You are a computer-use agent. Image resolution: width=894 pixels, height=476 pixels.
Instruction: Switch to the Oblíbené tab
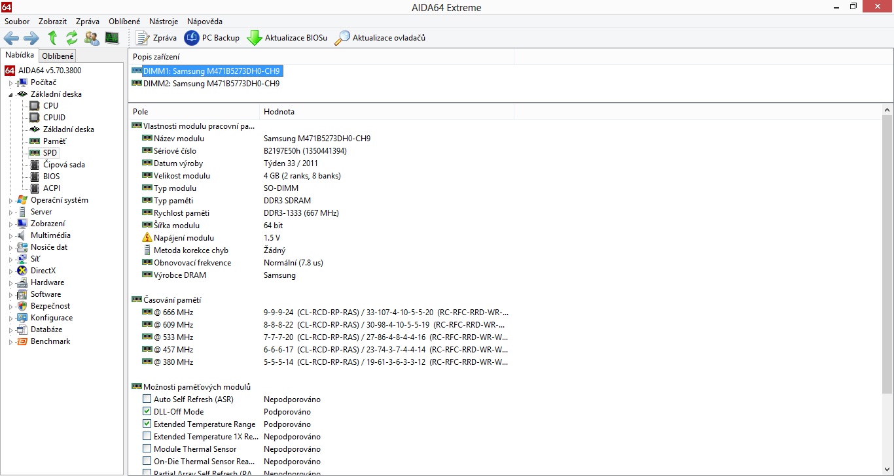[58, 56]
